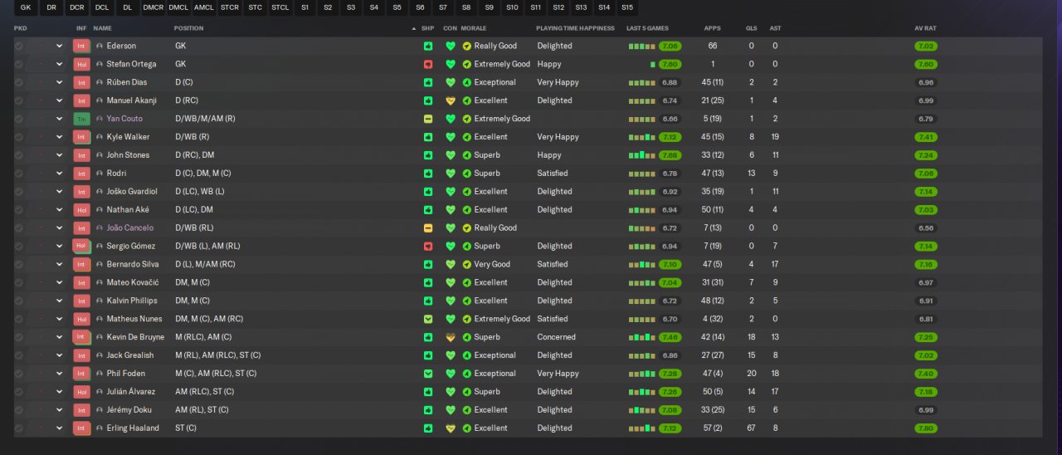
Task: Click Erling Haaland's 7.80 average rating pill
Action: pos(926,428)
